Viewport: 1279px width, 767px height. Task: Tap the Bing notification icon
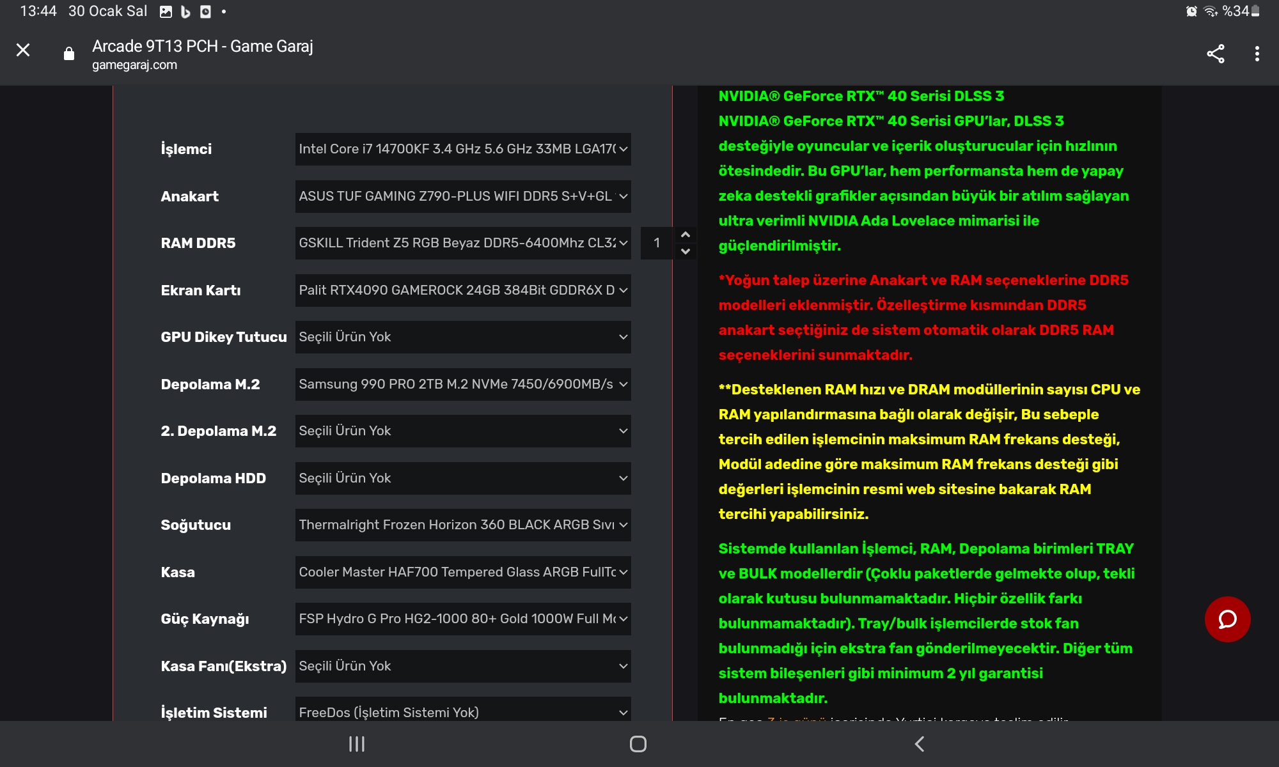(x=185, y=12)
